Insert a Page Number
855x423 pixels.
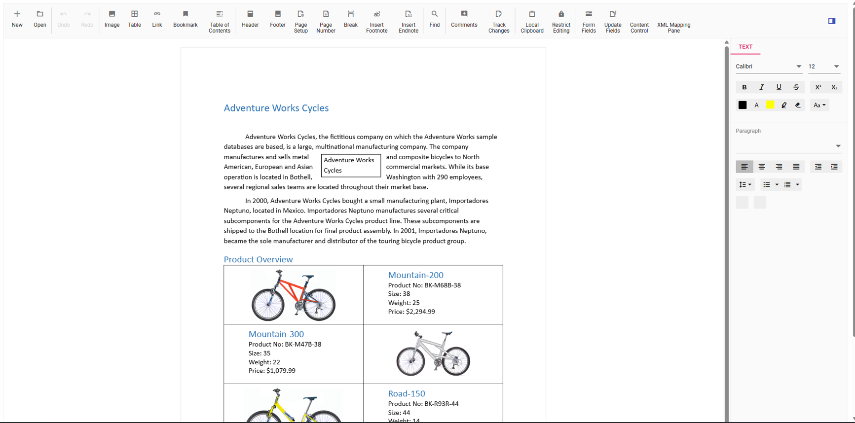326,21
